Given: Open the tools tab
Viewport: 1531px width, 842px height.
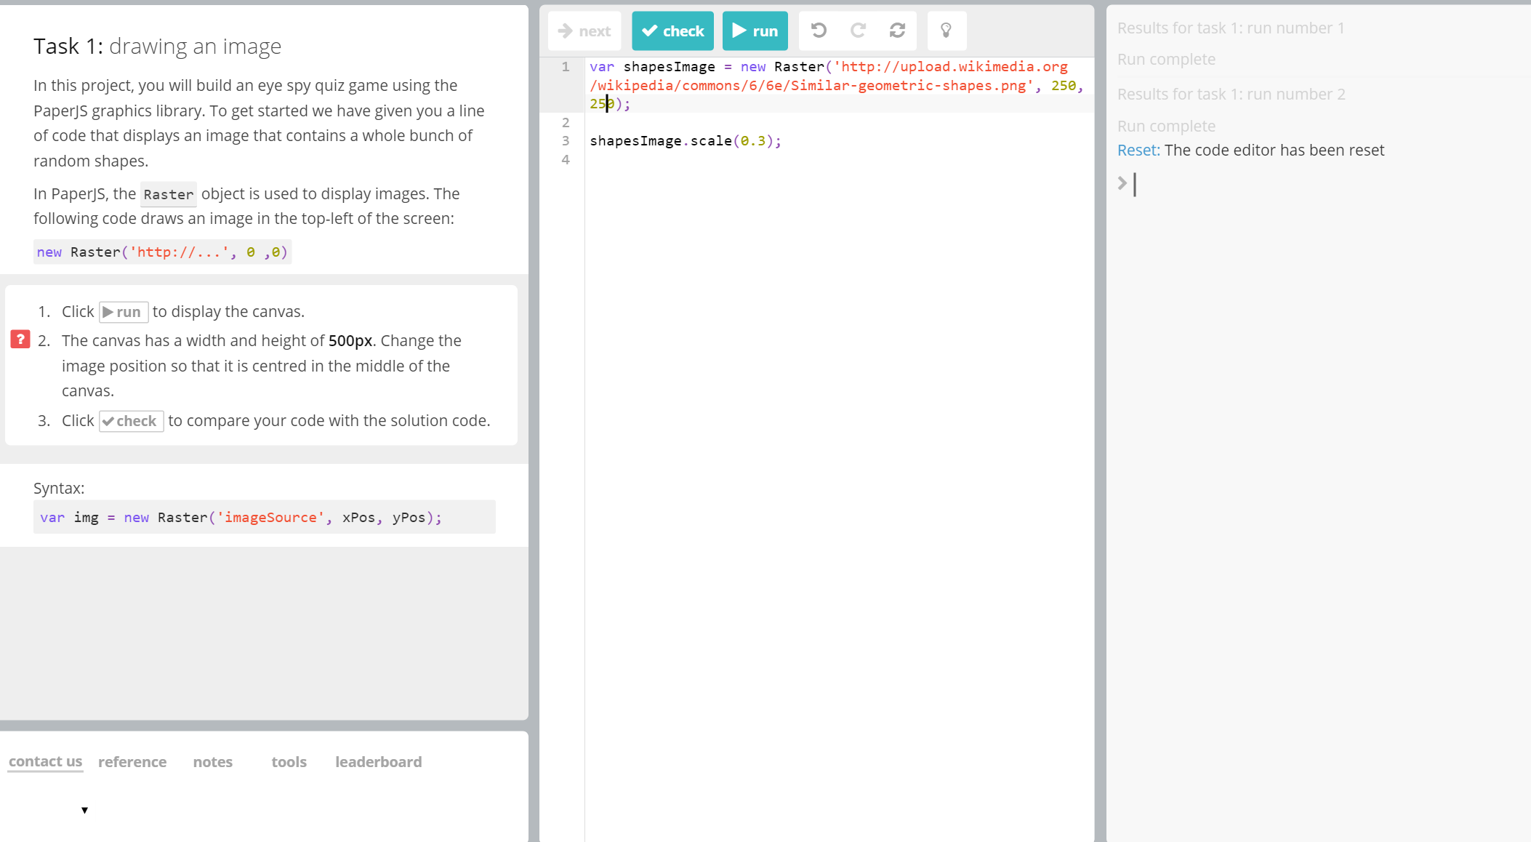Looking at the screenshot, I should (x=289, y=762).
